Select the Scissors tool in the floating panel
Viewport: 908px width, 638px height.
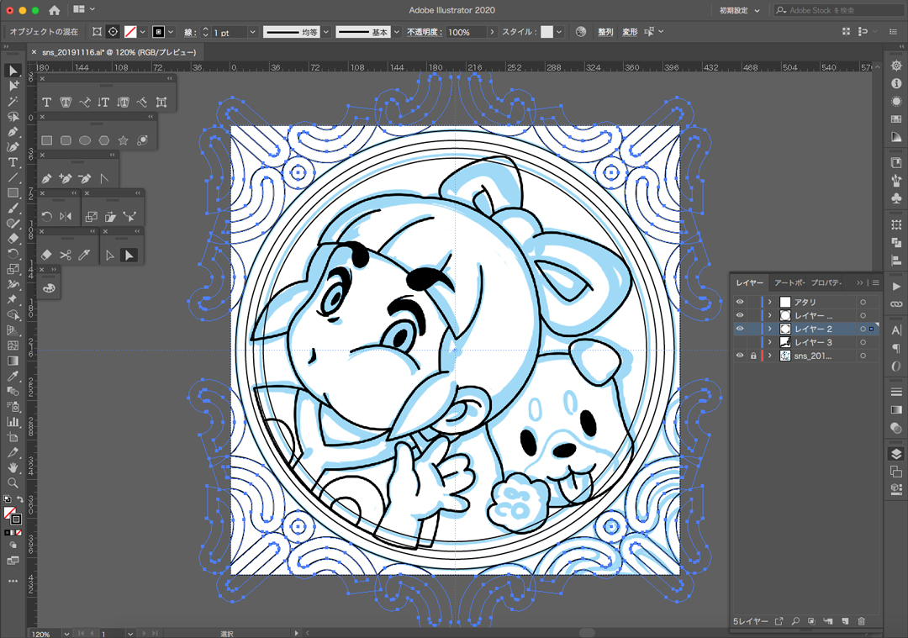[66, 255]
